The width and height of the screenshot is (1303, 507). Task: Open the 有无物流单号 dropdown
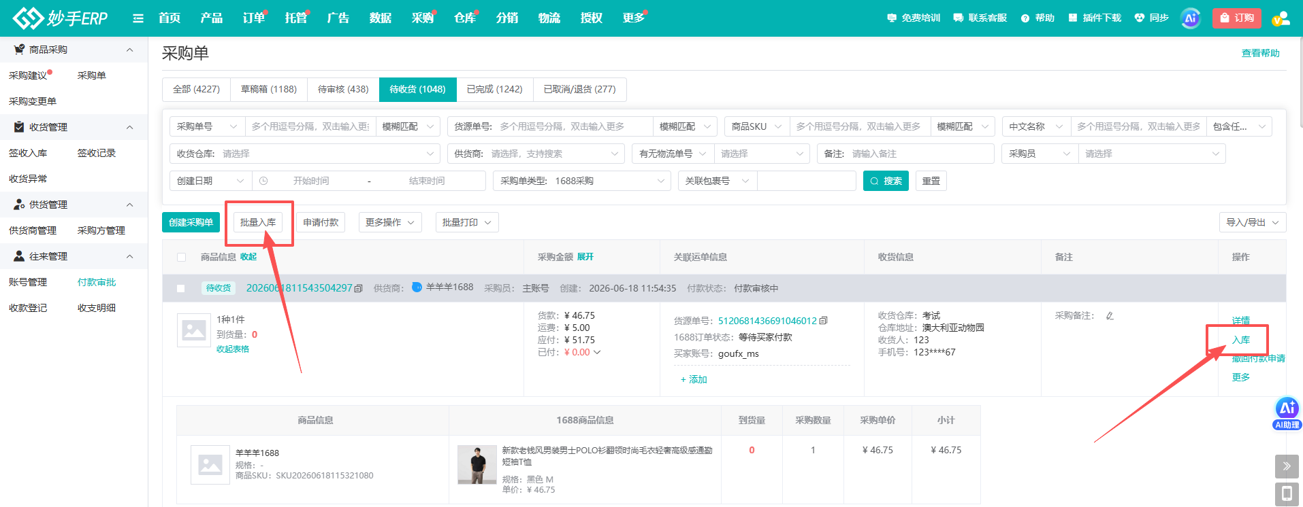(x=673, y=154)
